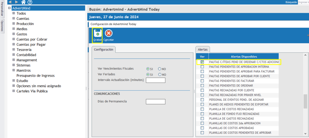Select NO for Ver Feriados

pos(160,75)
